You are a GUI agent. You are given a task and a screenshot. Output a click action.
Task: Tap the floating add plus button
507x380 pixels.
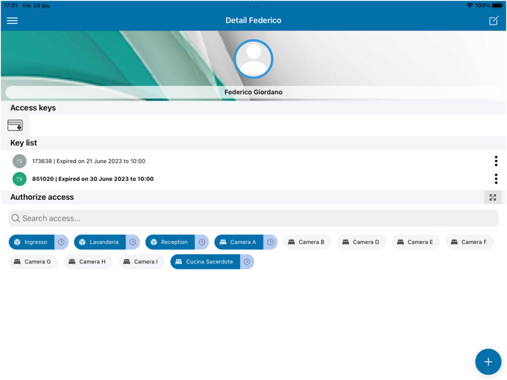pos(488,362)
